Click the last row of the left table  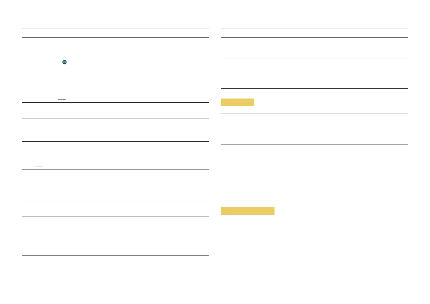[x=115, y=244]
